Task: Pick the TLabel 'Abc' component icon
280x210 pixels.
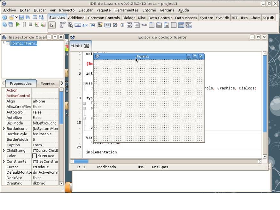Action: (x=85, y=25)
